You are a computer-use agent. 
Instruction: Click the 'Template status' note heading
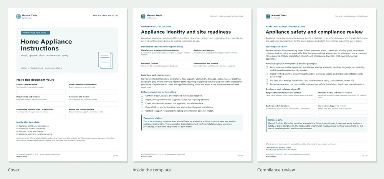click(x=152, y=118)
